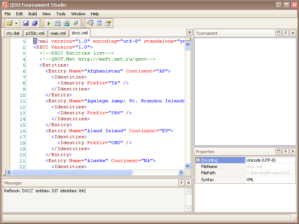Click the calendar import toolbar icon
Viewport: 299px width, 224px height.
(58, 23)
